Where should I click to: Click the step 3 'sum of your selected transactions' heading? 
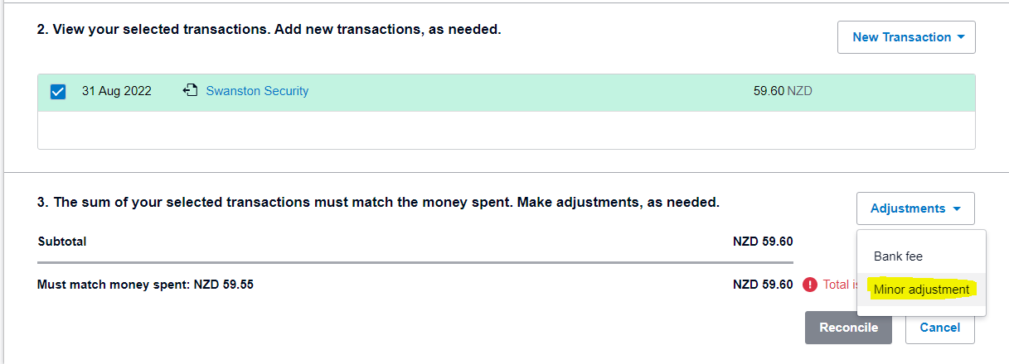point(378,202)
